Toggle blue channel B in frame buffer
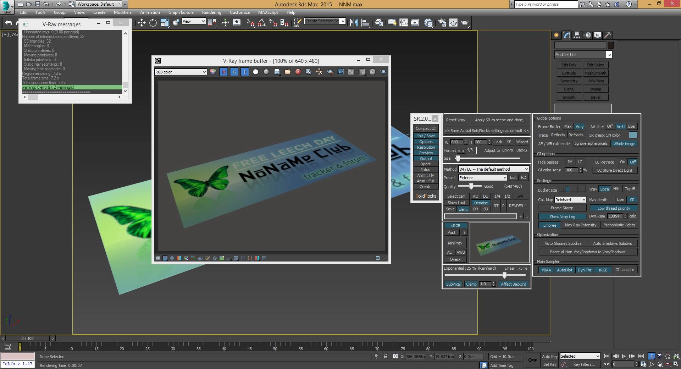Image resolution: width=681 pixels, height=369 pixels. click(245, 72)
